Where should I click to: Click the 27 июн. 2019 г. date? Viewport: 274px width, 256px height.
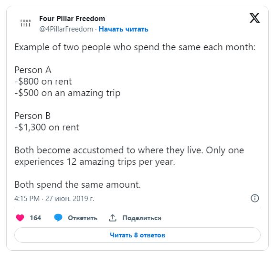70,199
